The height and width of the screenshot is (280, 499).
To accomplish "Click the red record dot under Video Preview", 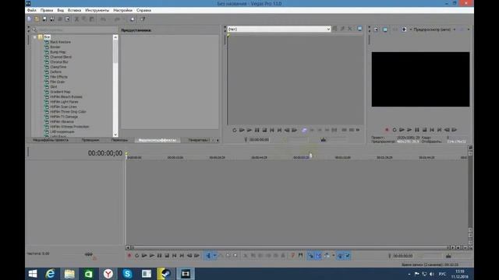I will (387, 130).
